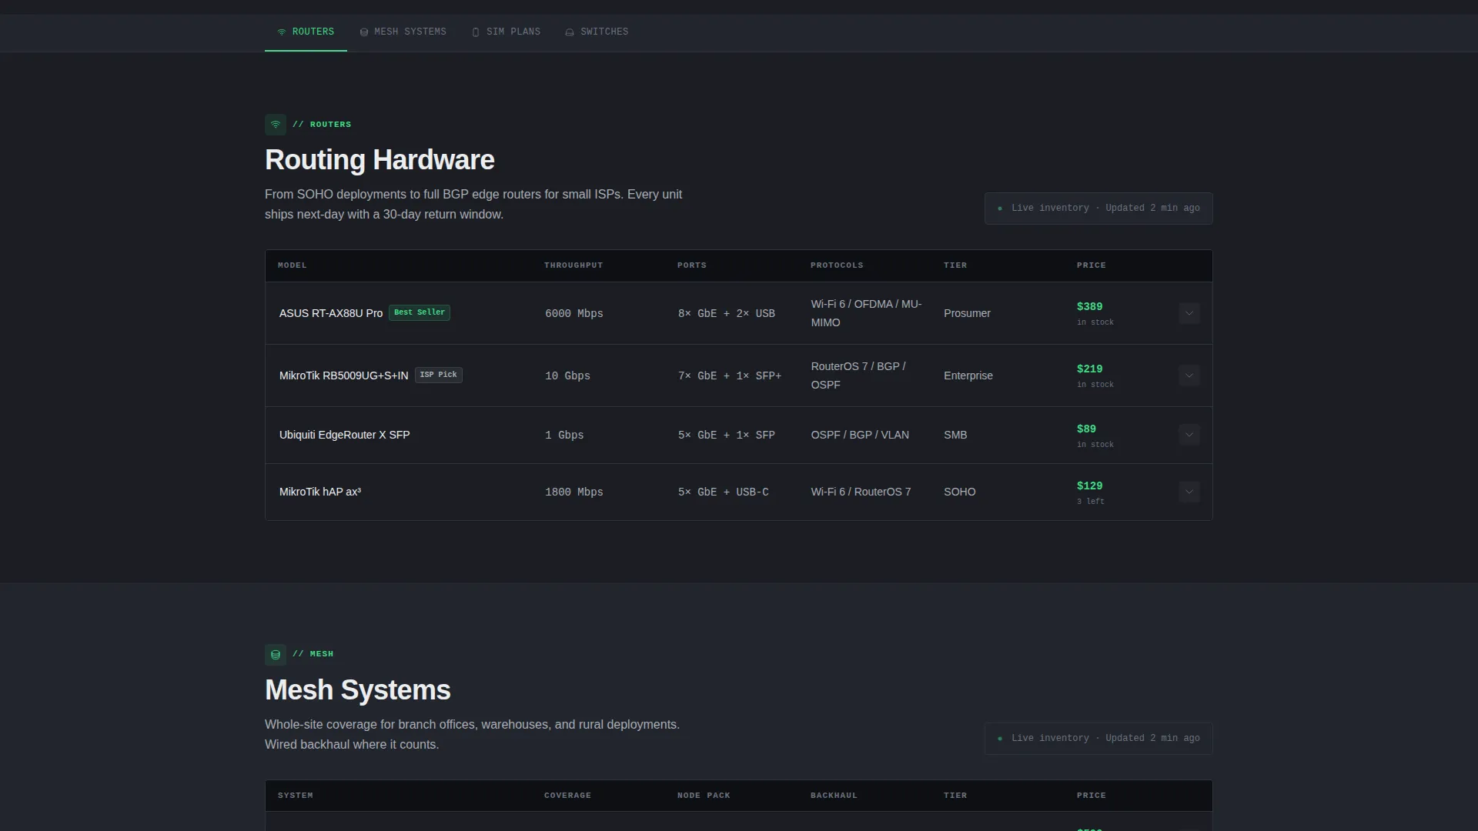
Task: Open the SIM Plans tab
Action: pos(506,32)
